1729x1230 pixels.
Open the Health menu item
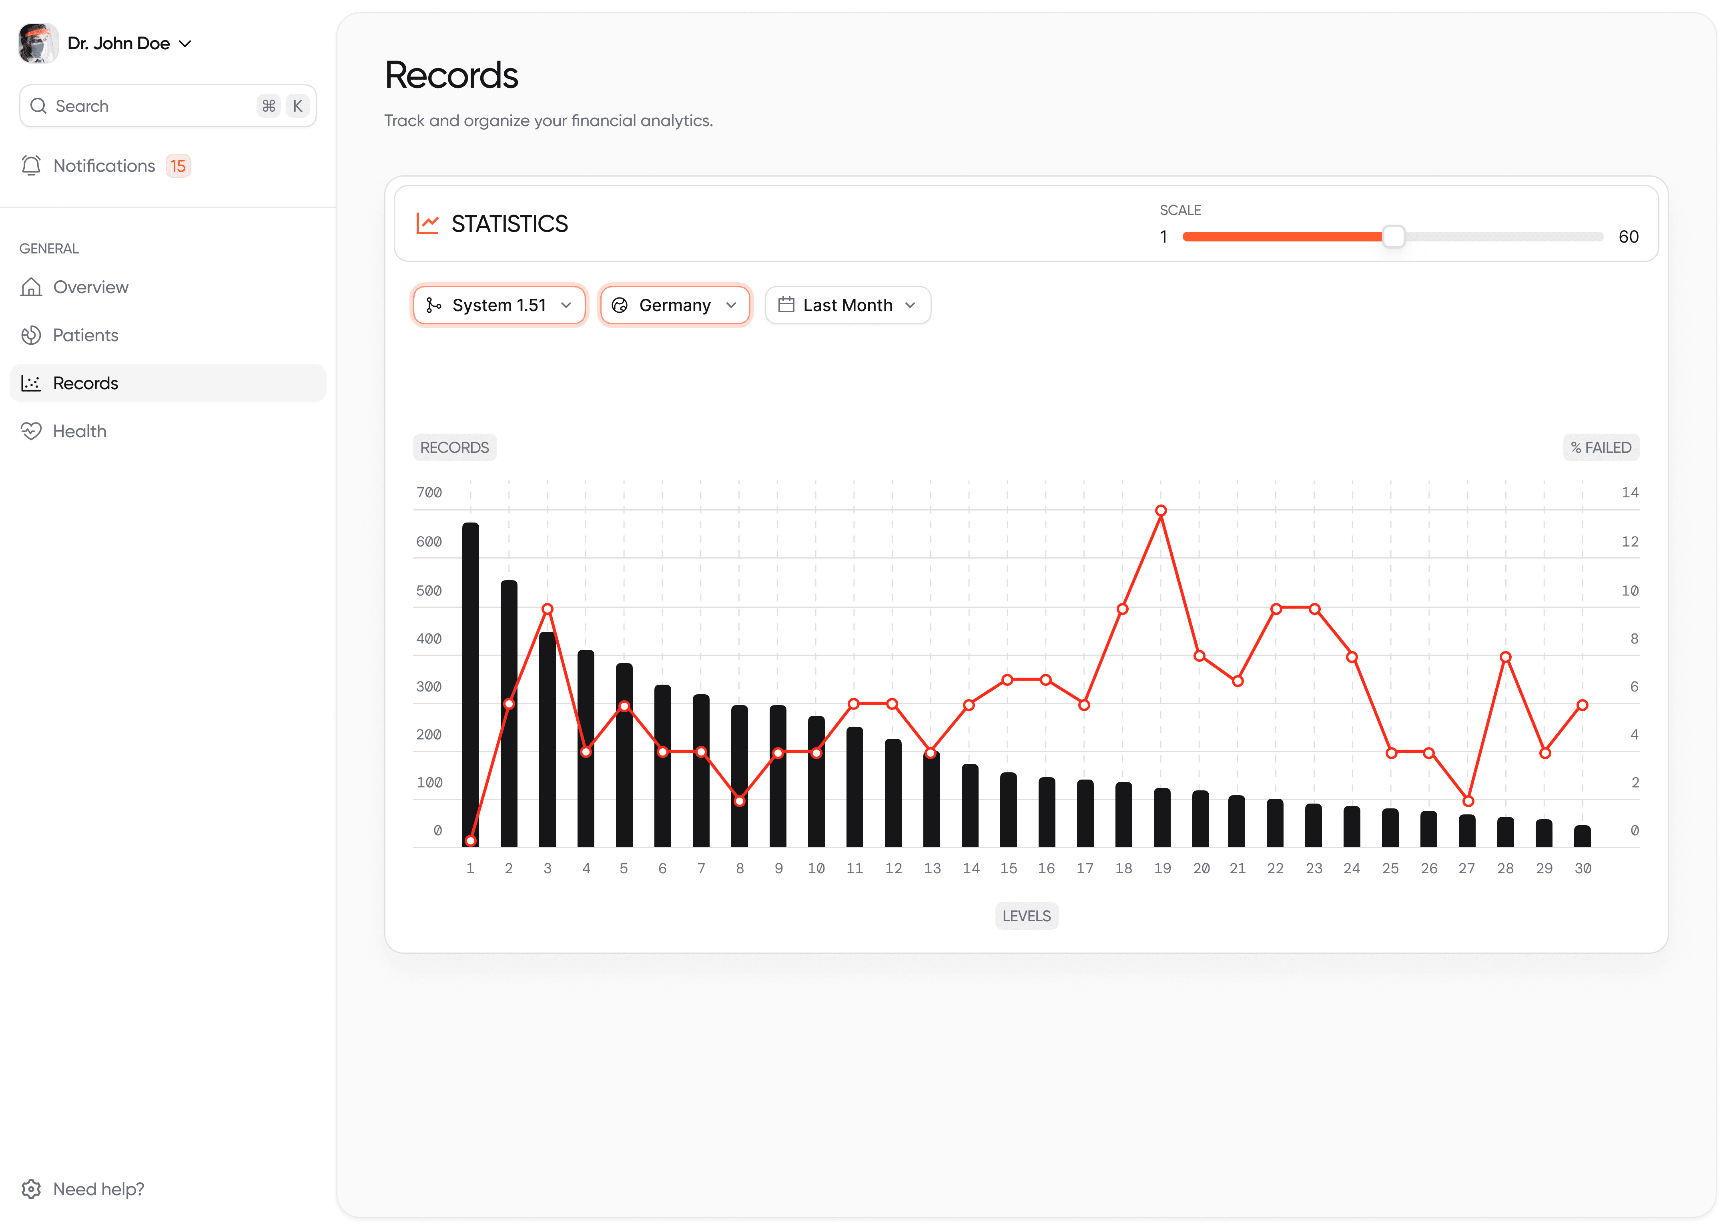[80, 431]
